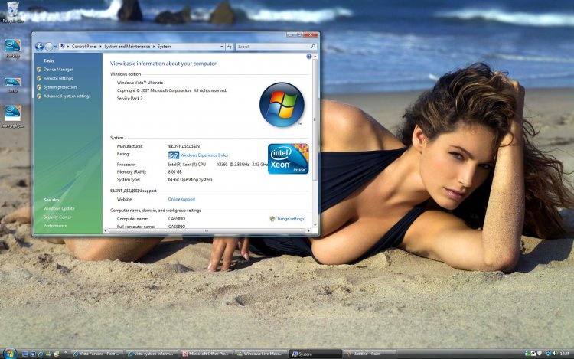Open System protection from Tasks
This screenshot has width=574, height=359.
tap(60, 87)
